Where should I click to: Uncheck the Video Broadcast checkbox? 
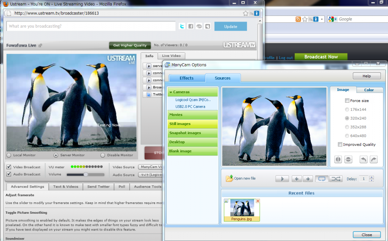click(9, 167)
